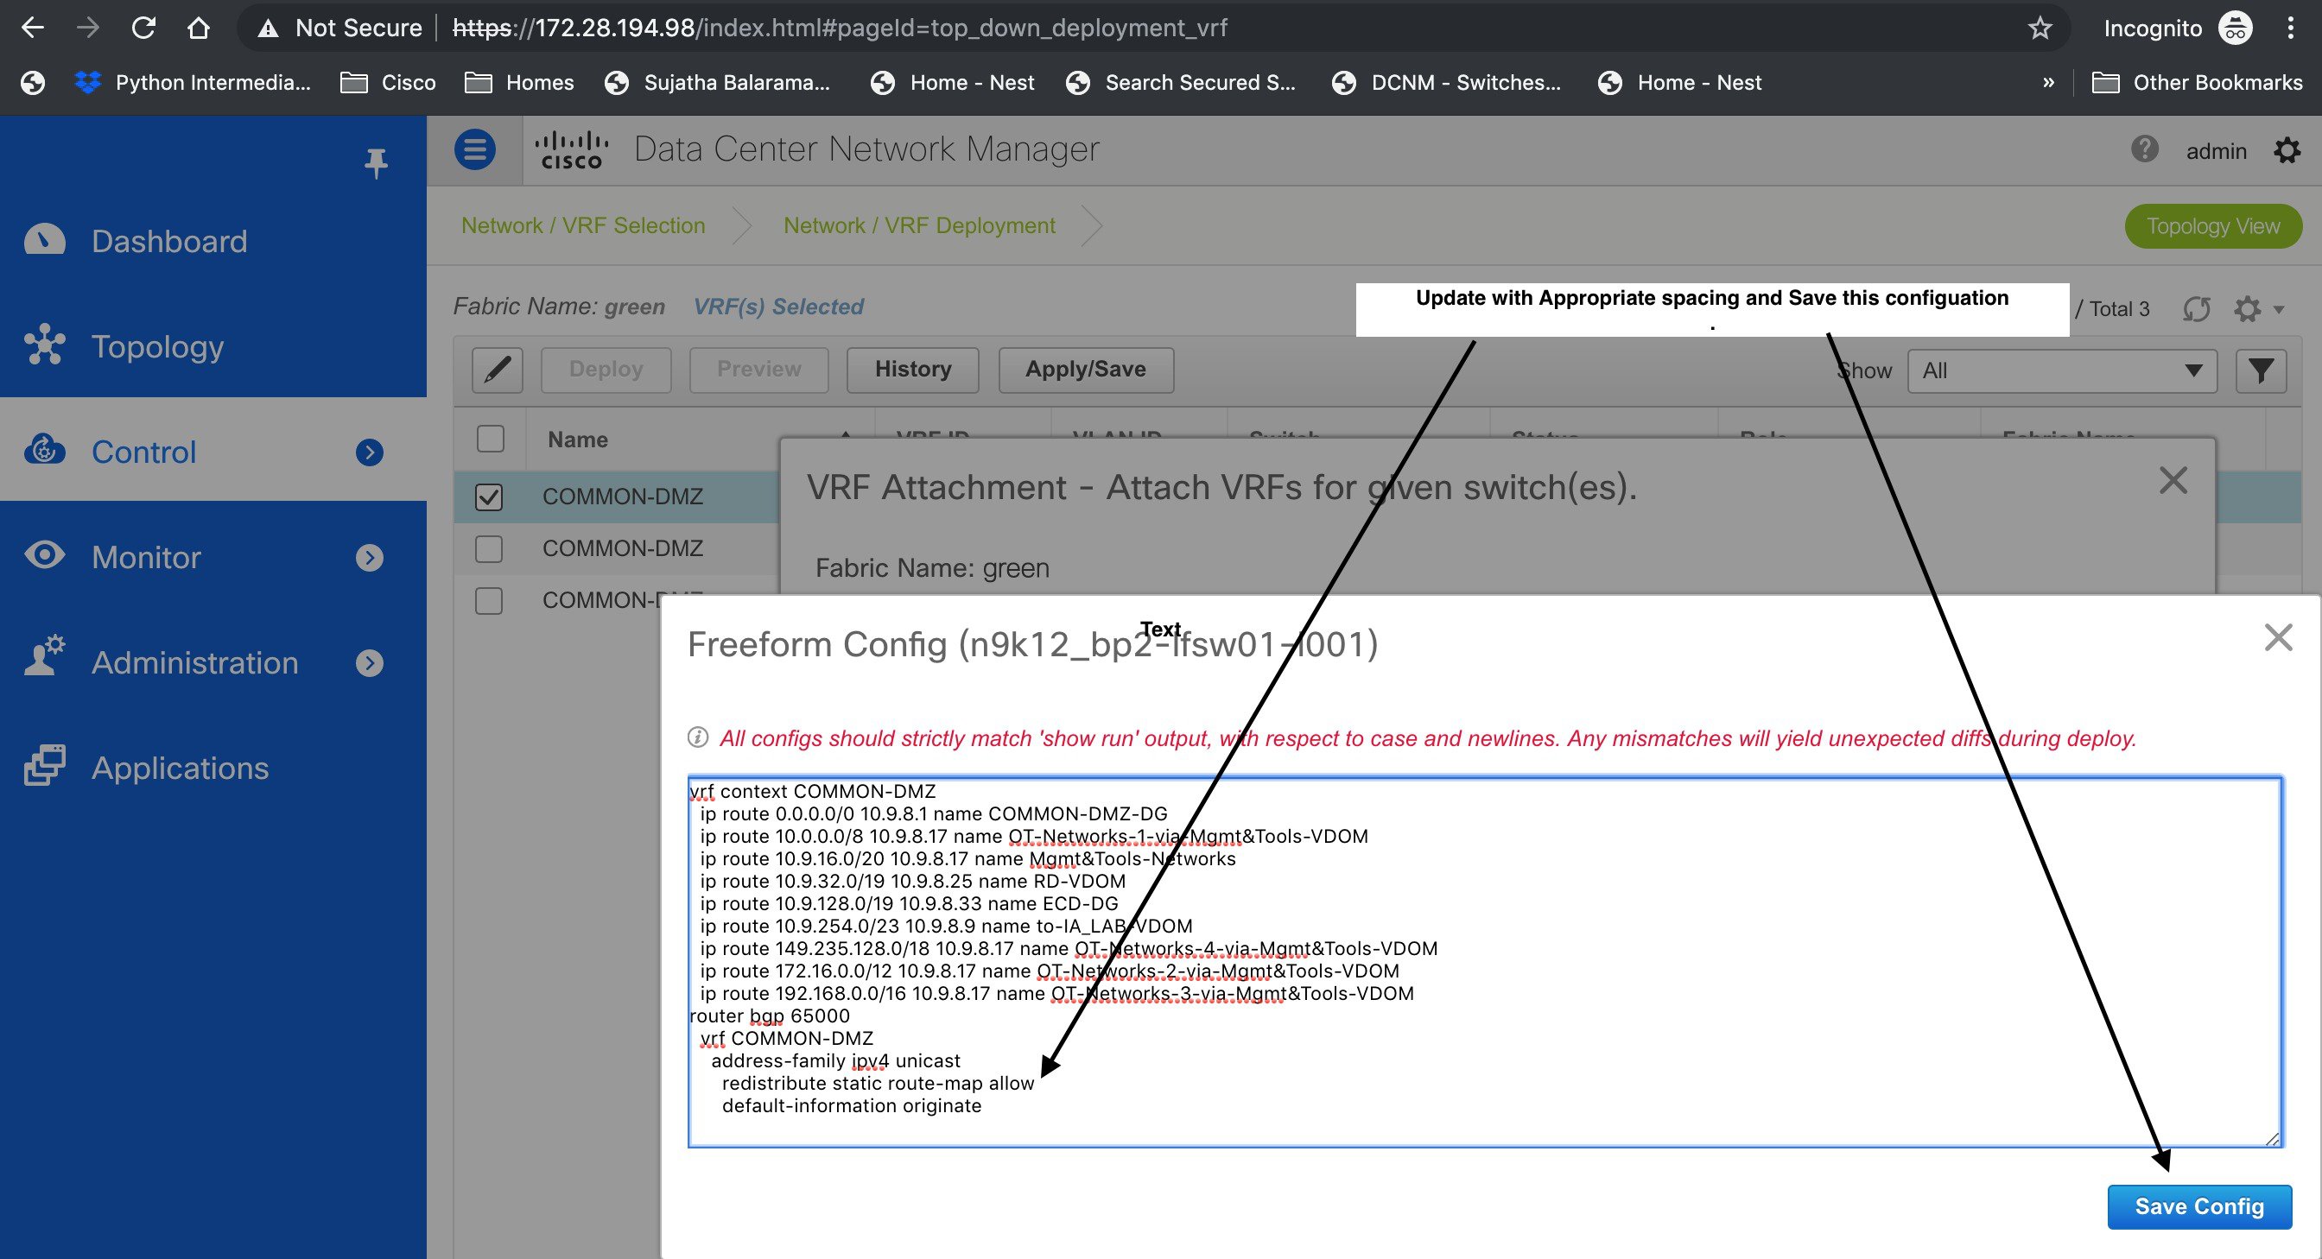Click Applications windows icon
The height and width of the screenshot is (1259, 2322).
click(x=44, y=766)
